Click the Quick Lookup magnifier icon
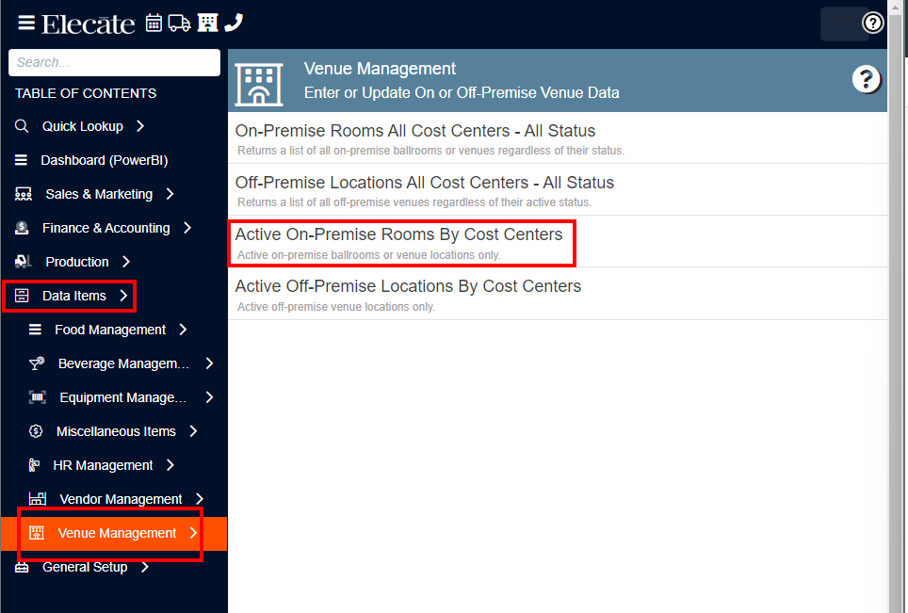The width and height of the screenshot is (908, 613). point(20,126)
